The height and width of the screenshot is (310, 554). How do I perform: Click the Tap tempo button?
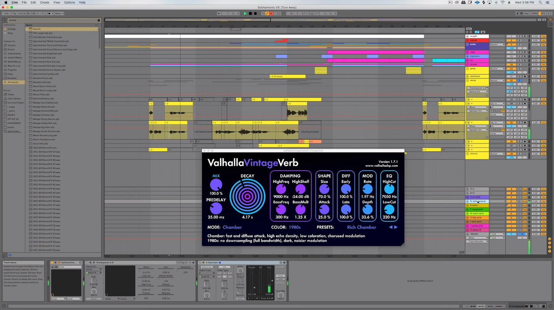tap(14, 14)
